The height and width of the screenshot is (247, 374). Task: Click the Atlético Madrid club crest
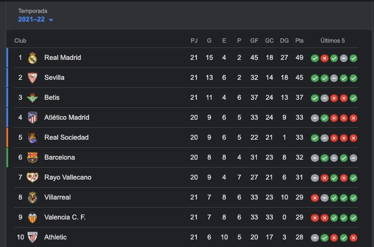[x=32, y=118]
